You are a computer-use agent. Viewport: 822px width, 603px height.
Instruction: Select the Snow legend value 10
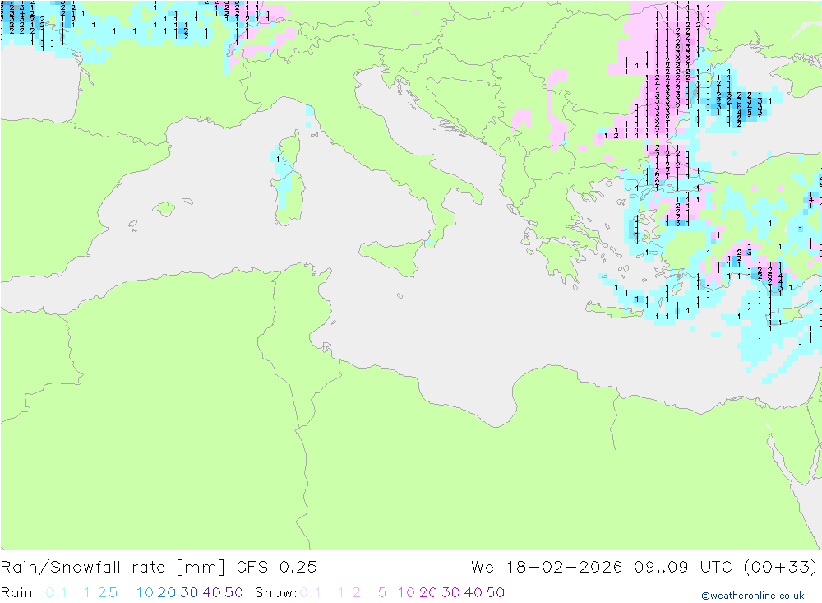click(406, 592)
